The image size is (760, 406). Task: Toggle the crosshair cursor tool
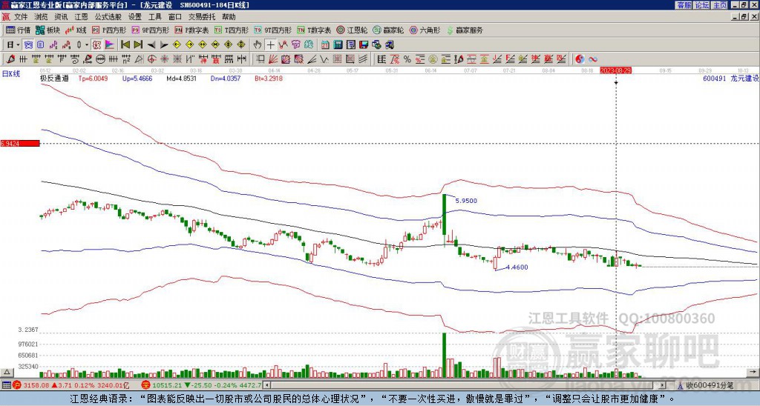pos(270,45)
